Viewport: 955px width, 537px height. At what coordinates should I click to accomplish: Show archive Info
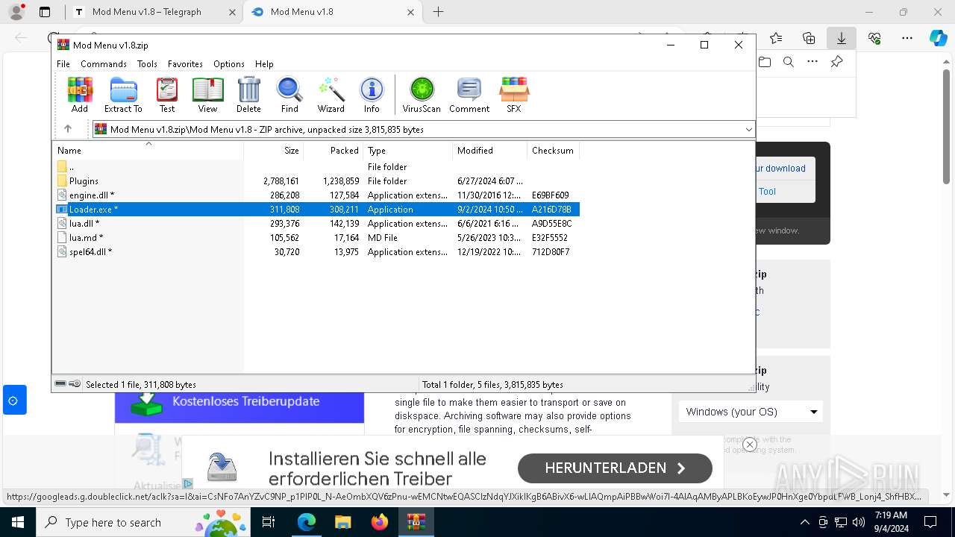(x=372, y=95)
